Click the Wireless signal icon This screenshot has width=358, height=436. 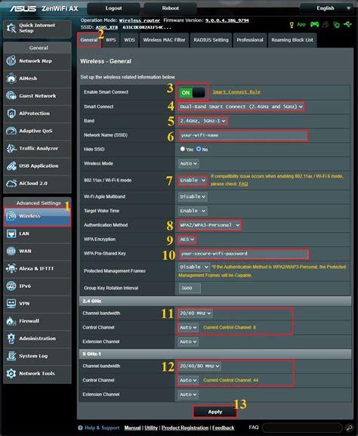[x=11, y=216]
